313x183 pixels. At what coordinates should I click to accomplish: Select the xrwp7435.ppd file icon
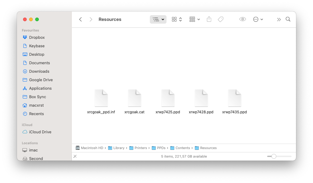coord(234,98)
